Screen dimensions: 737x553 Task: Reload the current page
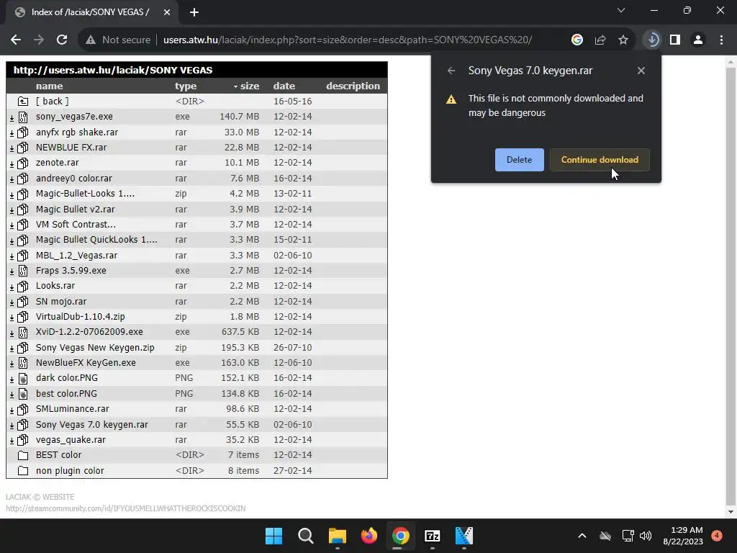pos(62,40)
